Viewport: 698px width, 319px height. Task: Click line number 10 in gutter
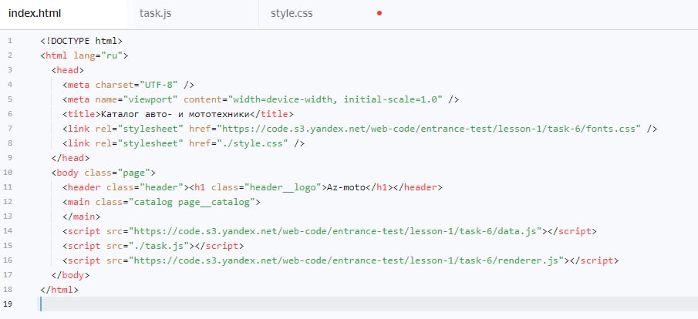coord(8,173)
